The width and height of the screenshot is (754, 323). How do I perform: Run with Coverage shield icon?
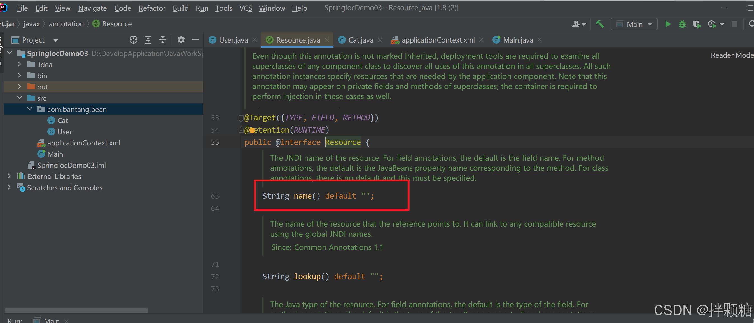pyautogui.click(x=696, y=24)
